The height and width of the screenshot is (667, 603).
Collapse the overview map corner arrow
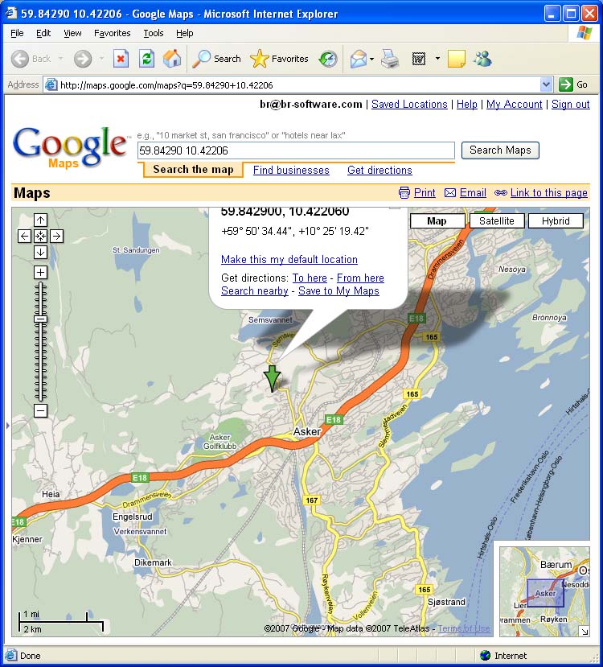click(585, 632)
